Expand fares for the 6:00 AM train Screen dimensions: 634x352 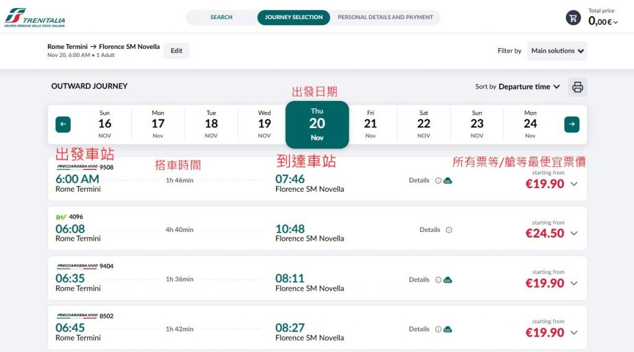coord(574,184)
